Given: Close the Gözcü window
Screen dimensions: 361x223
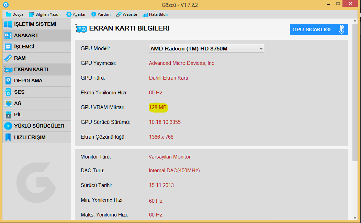Looking at the screenshot, I should tap(350, 3).
